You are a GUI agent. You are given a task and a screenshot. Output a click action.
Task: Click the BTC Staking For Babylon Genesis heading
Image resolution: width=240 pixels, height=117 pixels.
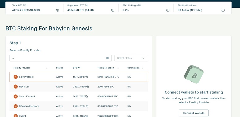click(49, 29)
